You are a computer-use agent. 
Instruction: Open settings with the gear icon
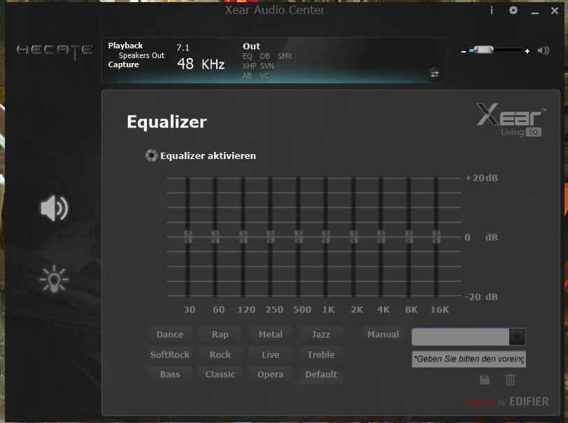pyautogui.click(x=513, y=11)
